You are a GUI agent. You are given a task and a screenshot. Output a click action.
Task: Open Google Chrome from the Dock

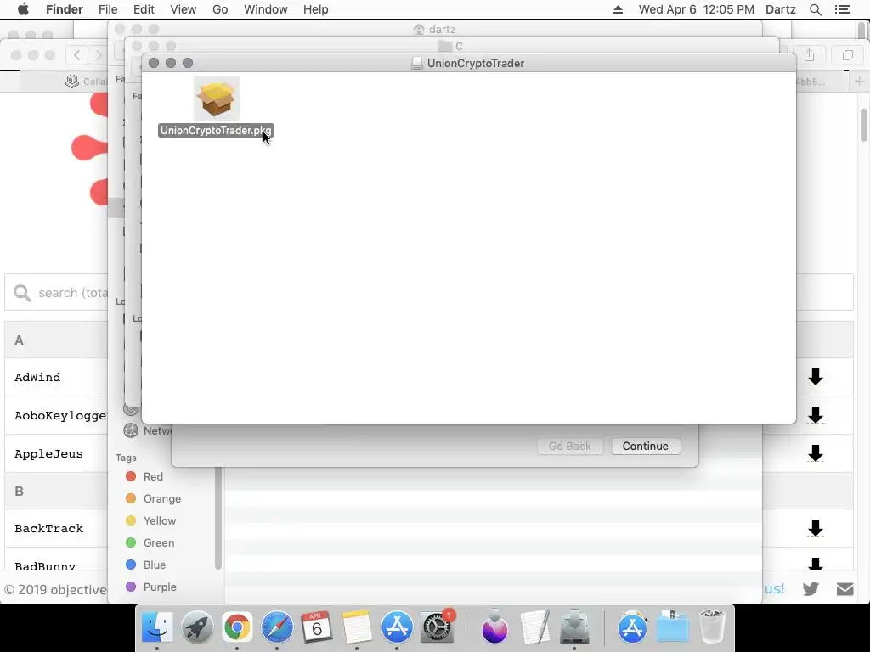pos(237,627)
